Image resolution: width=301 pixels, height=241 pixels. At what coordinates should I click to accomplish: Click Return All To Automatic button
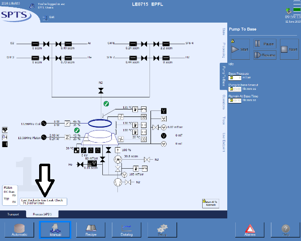209,202
